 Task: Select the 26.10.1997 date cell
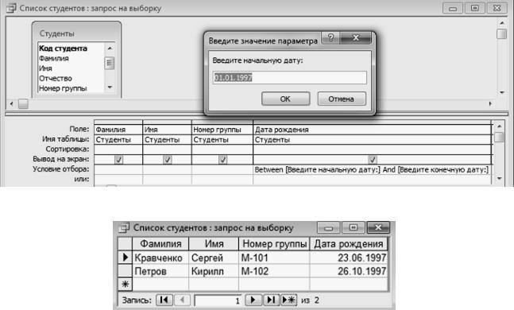[349, 271]
